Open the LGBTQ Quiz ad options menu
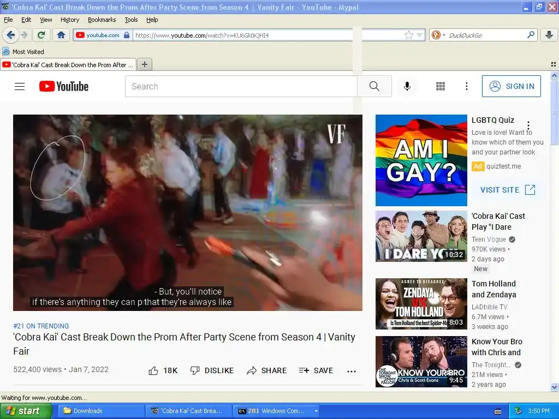The image size is (559, 419). (528, 125)
